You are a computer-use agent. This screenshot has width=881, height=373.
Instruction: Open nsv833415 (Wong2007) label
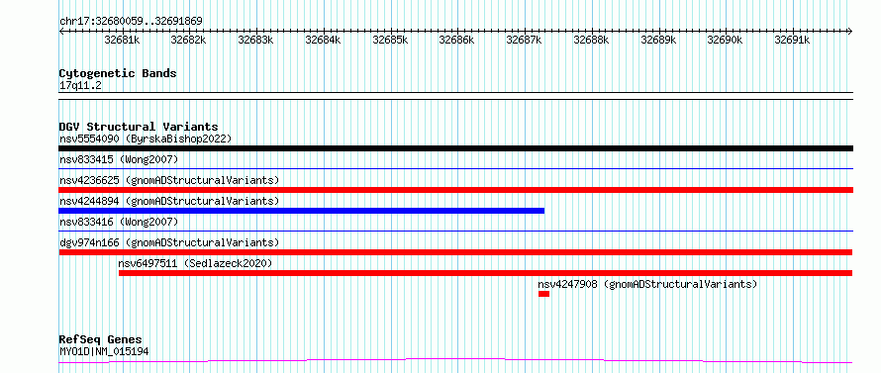[119, 159]
